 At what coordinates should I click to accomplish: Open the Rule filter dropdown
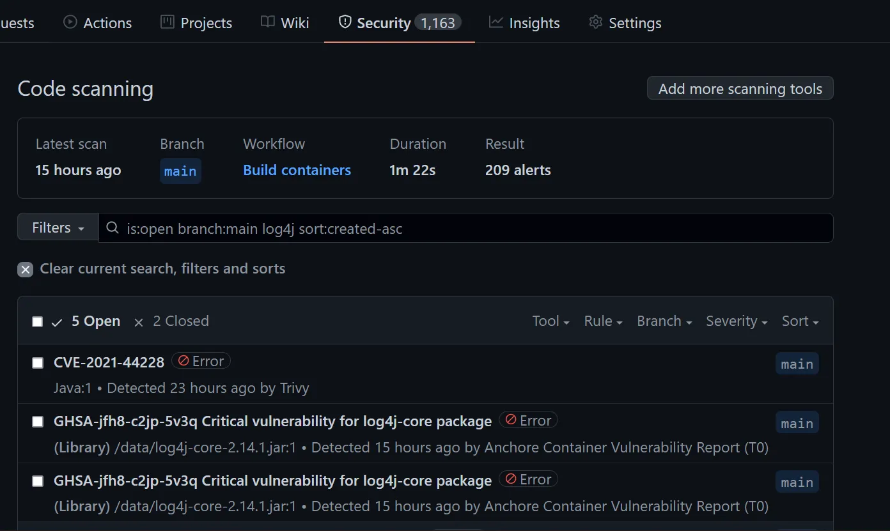click(x=603, y=321)
